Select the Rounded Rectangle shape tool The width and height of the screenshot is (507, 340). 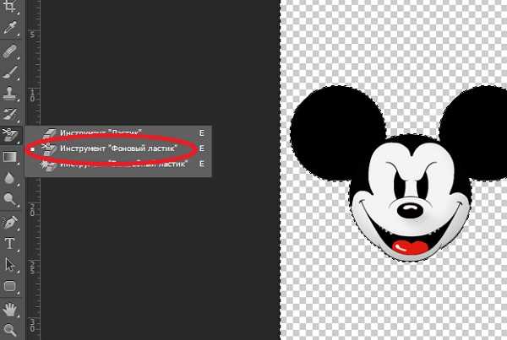(9, 286)
